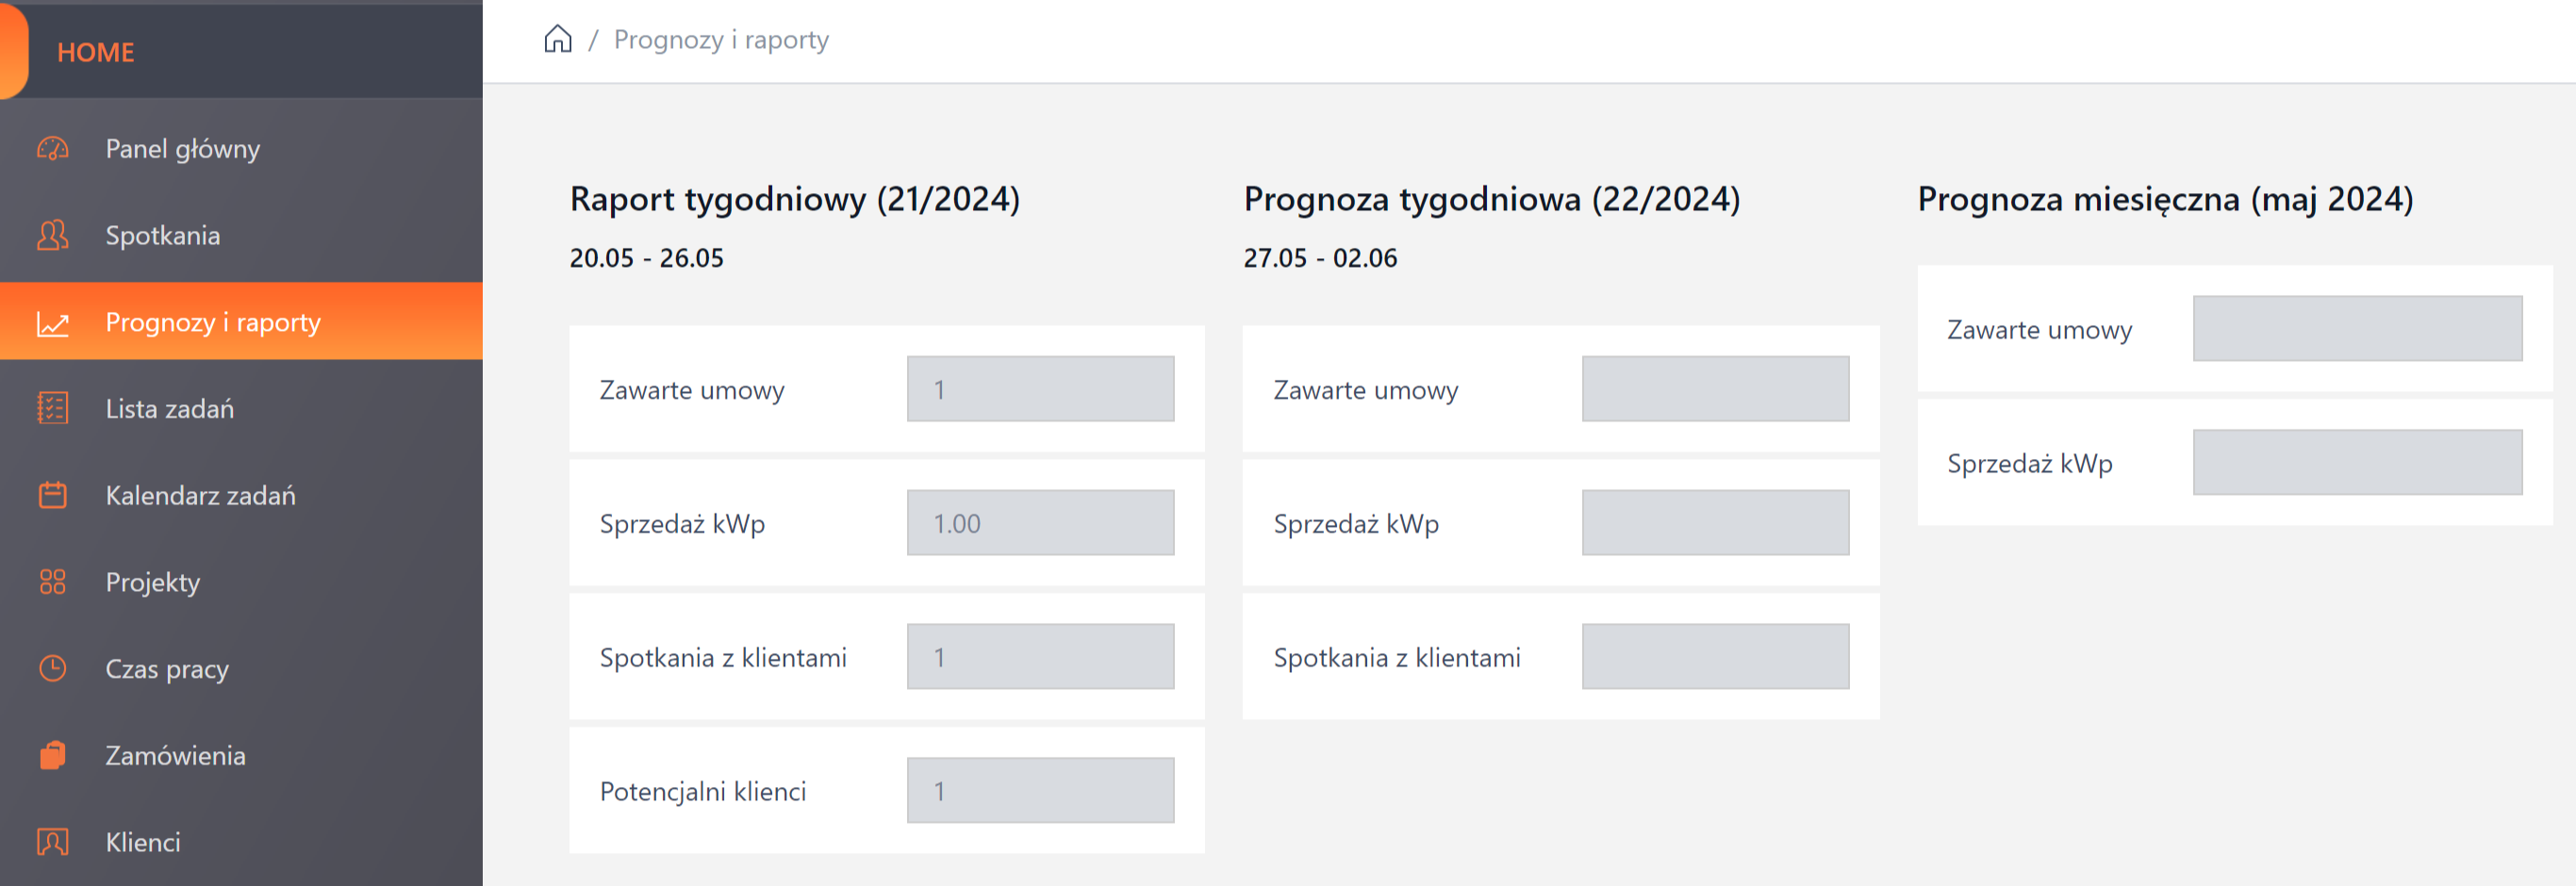This screenshot has height=886, width=2576.
Task: Click the Projekty grid icon
Action: point(53,582)
